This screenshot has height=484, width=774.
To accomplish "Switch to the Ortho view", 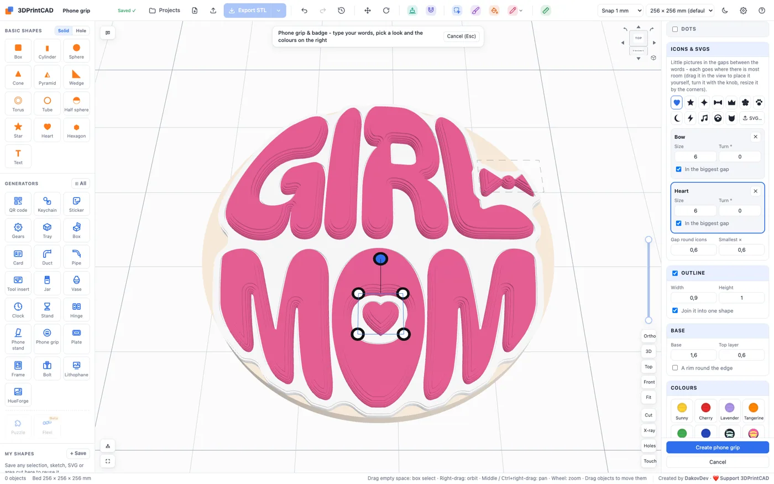I will click(650, 336).
